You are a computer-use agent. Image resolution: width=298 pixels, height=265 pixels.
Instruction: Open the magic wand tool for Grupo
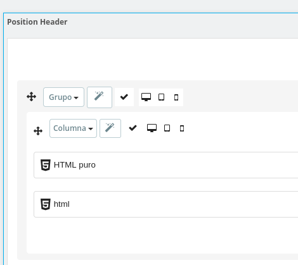coord(100,97)
